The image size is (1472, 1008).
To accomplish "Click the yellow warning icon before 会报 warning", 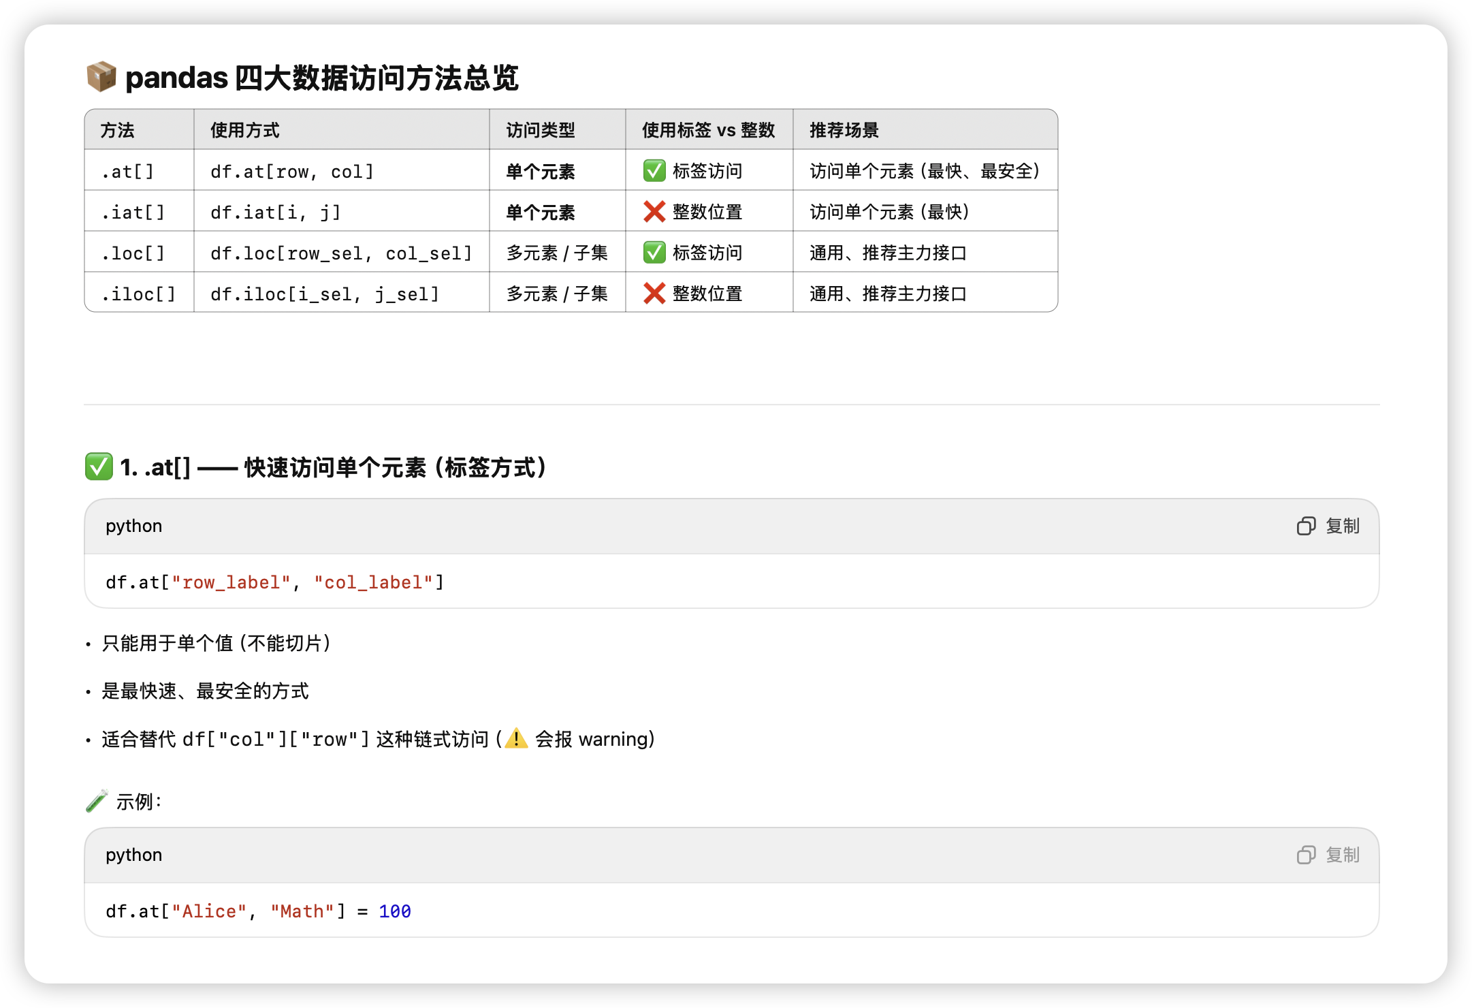I will (x=517, y=738).
